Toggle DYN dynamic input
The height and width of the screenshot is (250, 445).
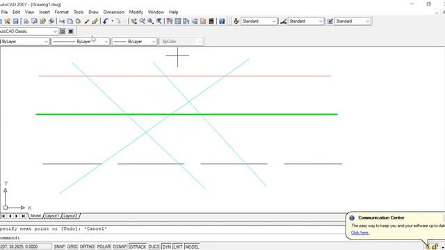pyautogui.click(x=167, y=247)
